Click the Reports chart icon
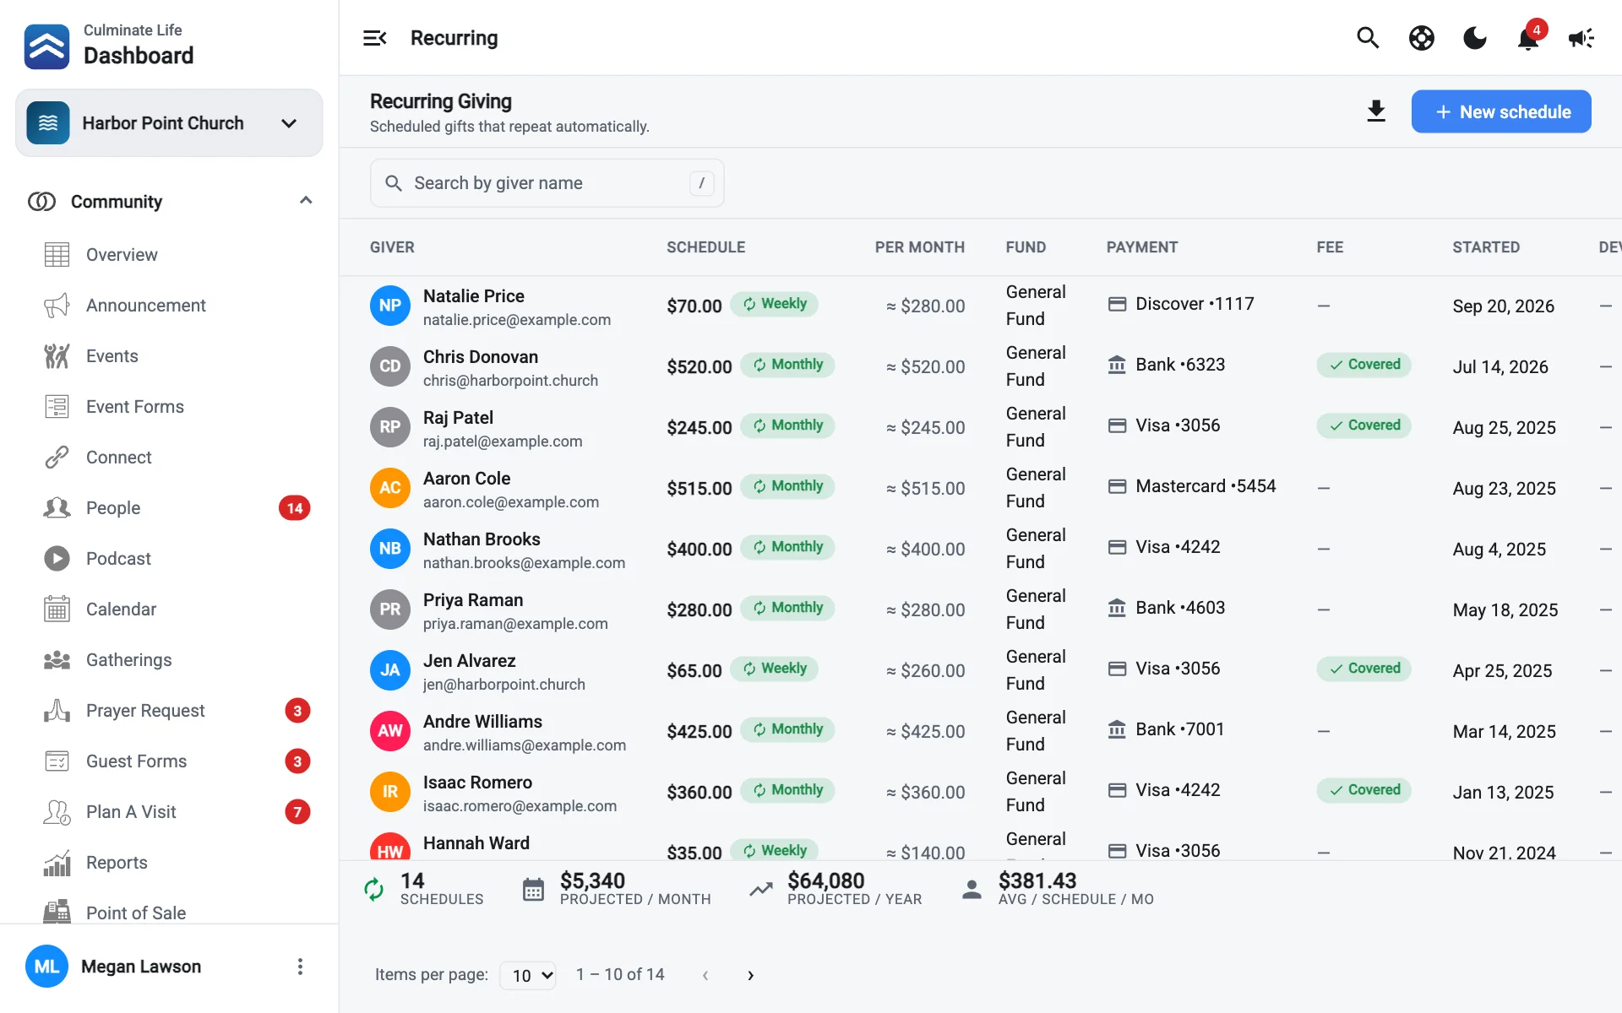 57,863
